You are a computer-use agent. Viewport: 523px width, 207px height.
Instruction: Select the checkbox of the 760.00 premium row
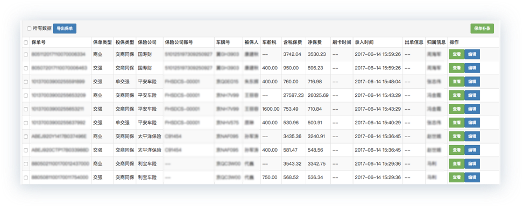tap(26, 82)
